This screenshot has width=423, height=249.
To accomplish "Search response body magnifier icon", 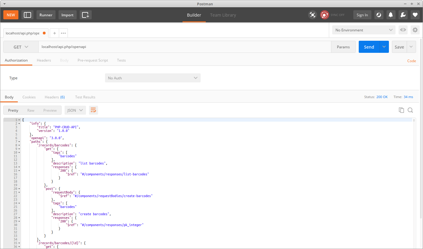I will [x=410, y=110].
